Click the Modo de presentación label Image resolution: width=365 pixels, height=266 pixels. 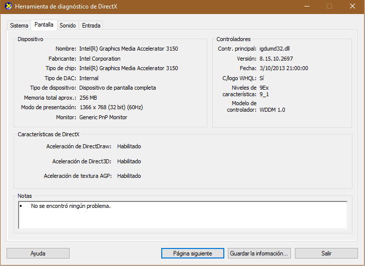(49, 107)
